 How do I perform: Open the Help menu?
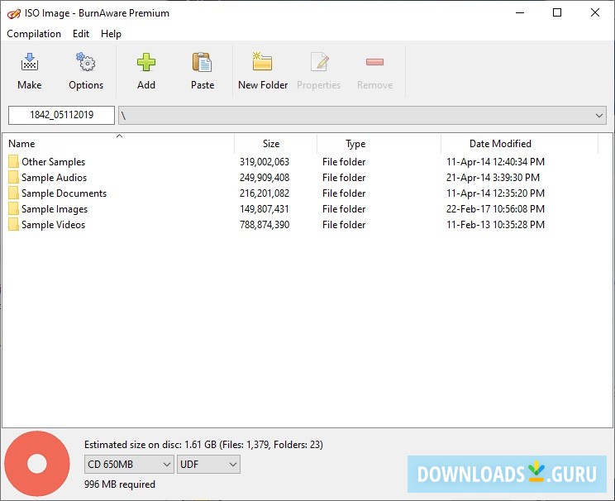click(111, 34)
